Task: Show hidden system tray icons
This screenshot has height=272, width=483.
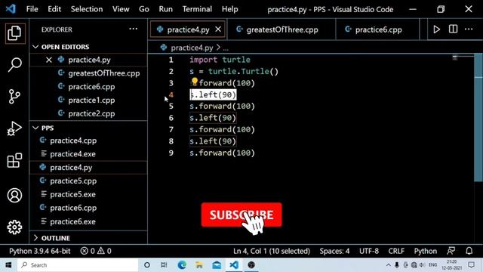Action: coord(388,265)
